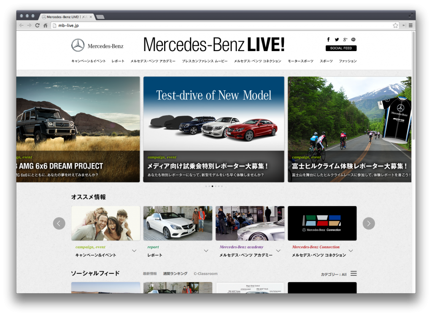Click the オススメ情報 heading
Screen dimensions: 432x316
click(89, 197)
